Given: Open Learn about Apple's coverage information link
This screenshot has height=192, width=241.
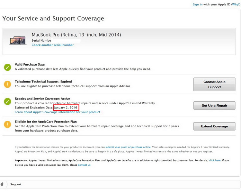Looking at the screenshot, I should 58,112.
